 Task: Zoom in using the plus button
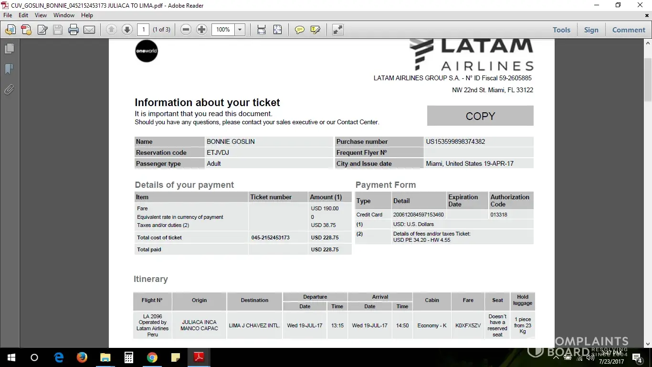coord(201,30)
